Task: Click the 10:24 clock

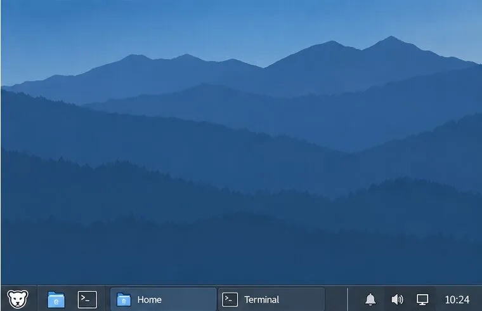Action: [457, 300]
